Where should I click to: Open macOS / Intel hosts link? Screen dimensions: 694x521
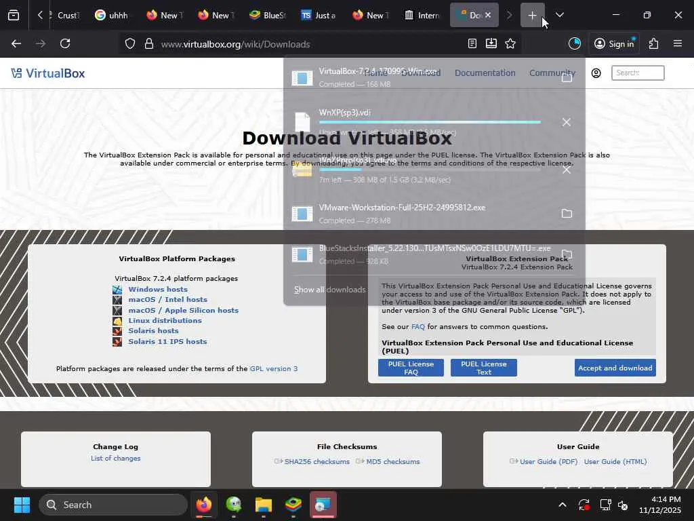tap(168, 299)
